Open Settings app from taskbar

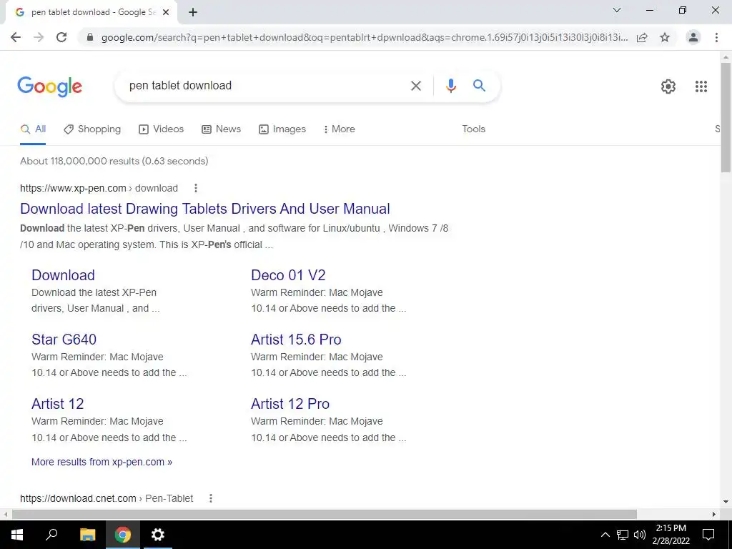coord(158,535)
